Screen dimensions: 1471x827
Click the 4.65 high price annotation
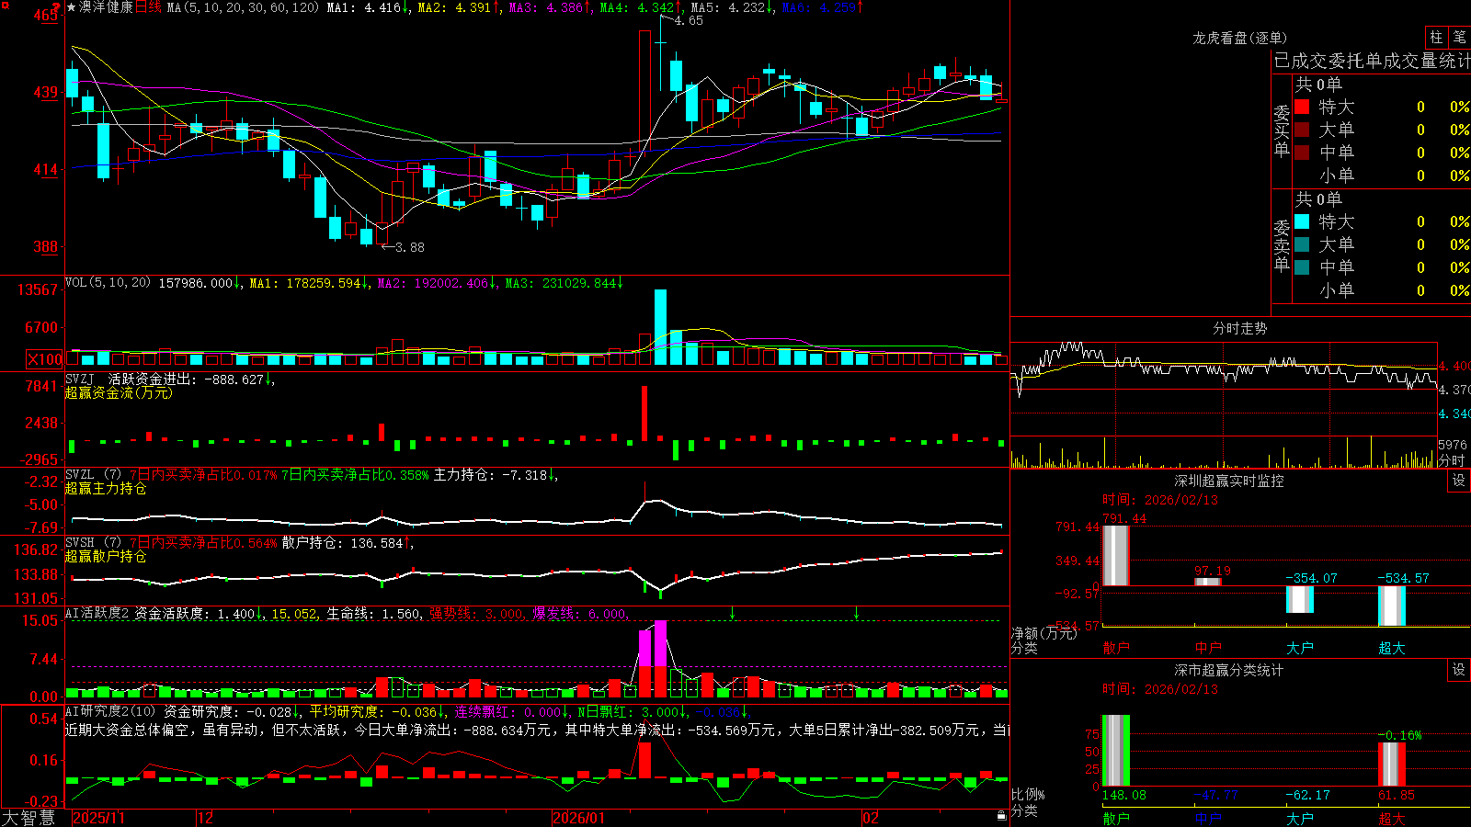[688, 20]
